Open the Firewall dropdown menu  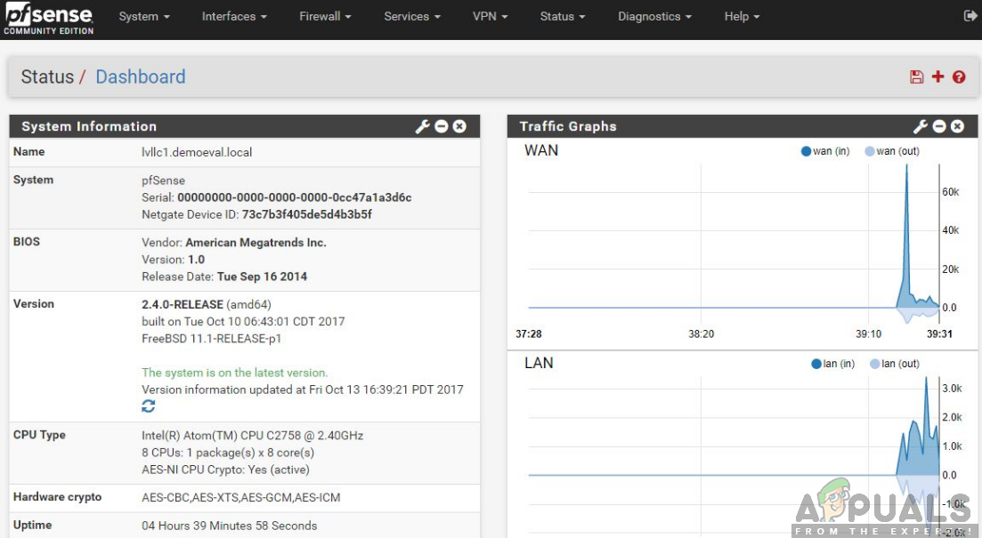click(324, 16)
